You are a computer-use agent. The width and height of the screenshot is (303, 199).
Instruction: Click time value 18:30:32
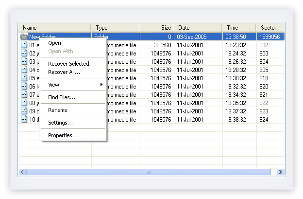click(236, 78)
